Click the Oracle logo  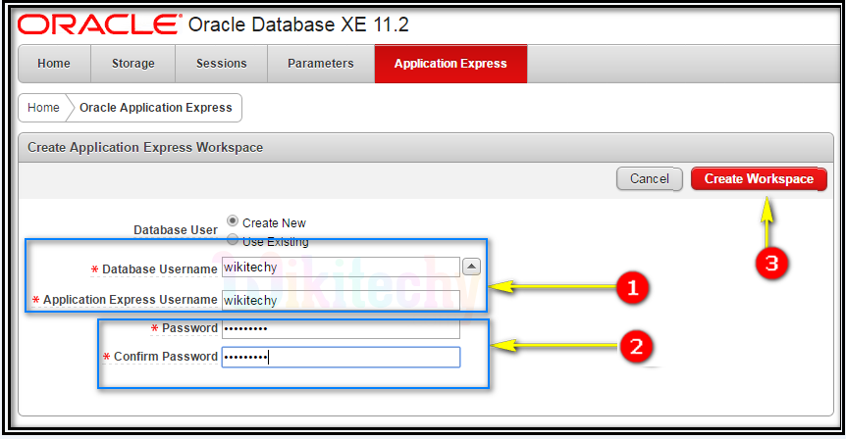pos(99,24)
